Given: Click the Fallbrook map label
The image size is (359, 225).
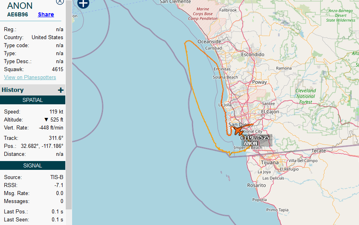Looking at the screenshot, I should [x=228, y=10].
